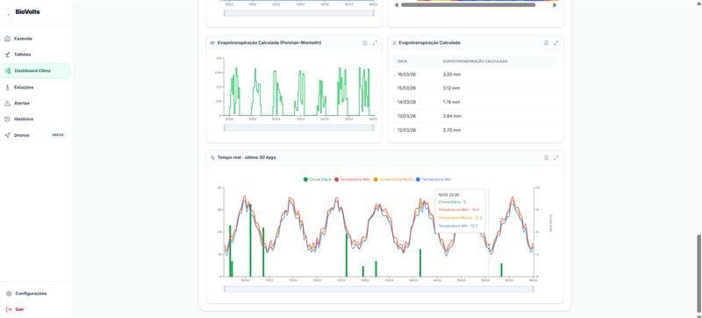This screenshot has height=318, width=702.
Task: Export the Penman-Monteith chart data
Action: (365, 43)
